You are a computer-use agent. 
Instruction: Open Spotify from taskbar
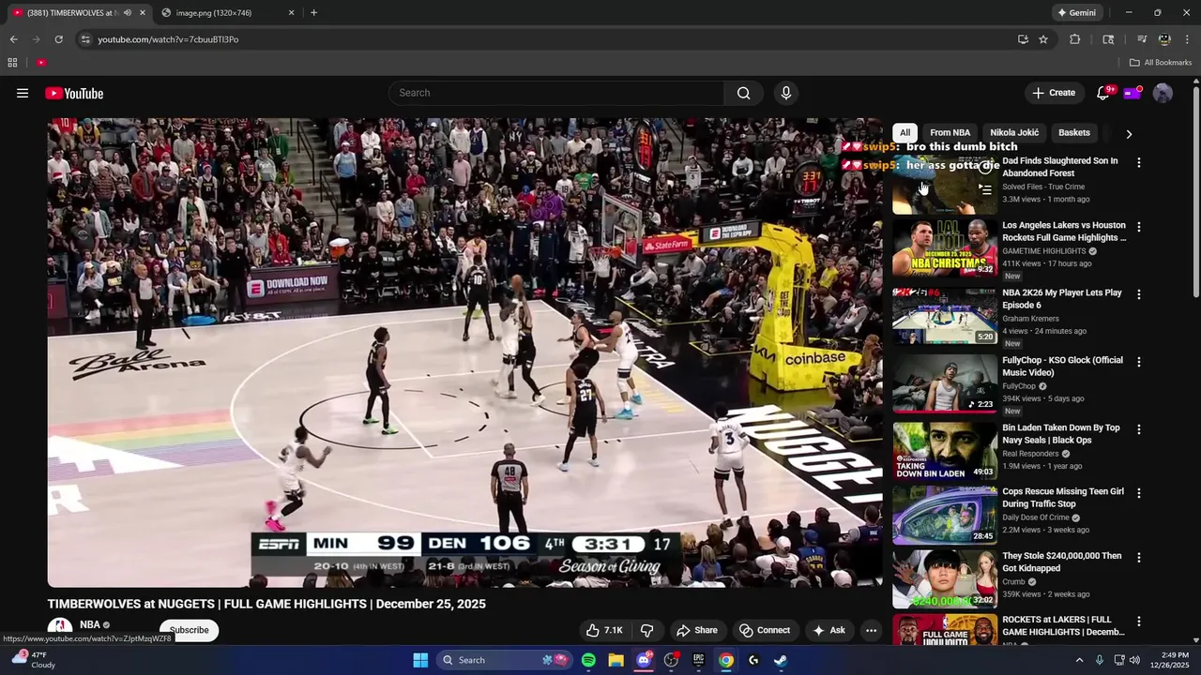588,660
